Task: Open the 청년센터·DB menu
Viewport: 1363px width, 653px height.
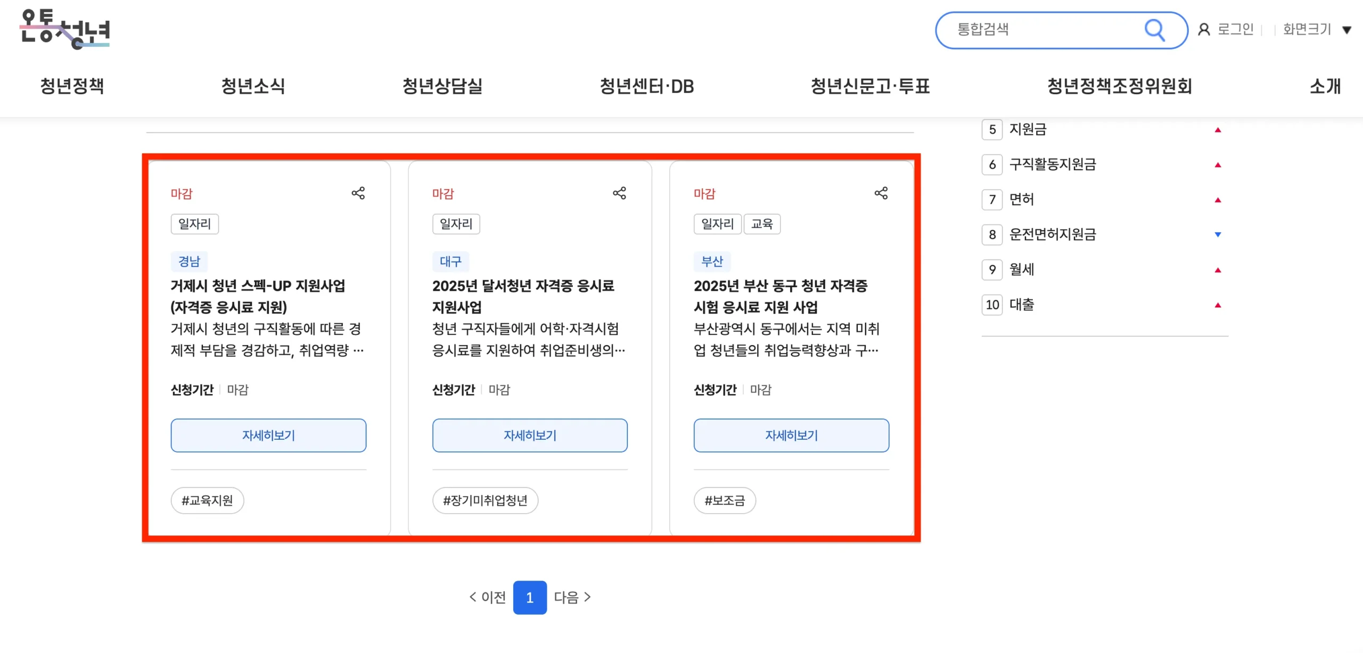Action: pos(646,86)
